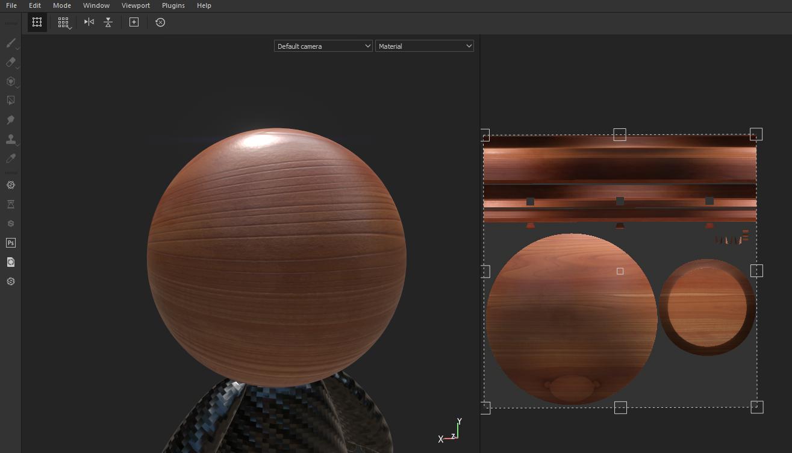792x453 pixels.
Task: Toggle the transform manipulator tool
Action: 37,22
